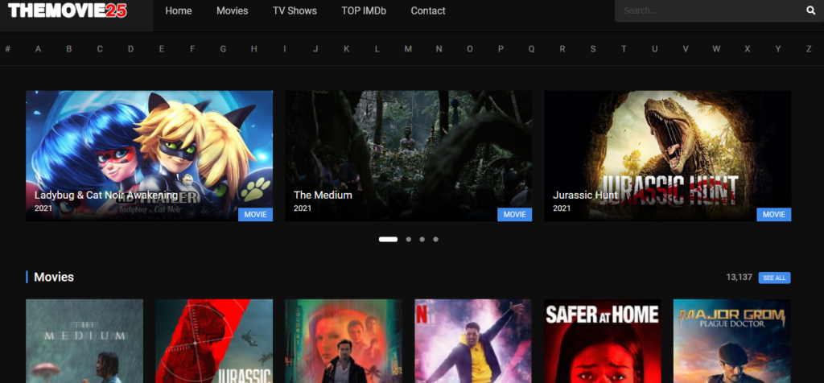Filter titles by letter Y
The width and height of the screenshot is (824, 383).
[778, 49]
